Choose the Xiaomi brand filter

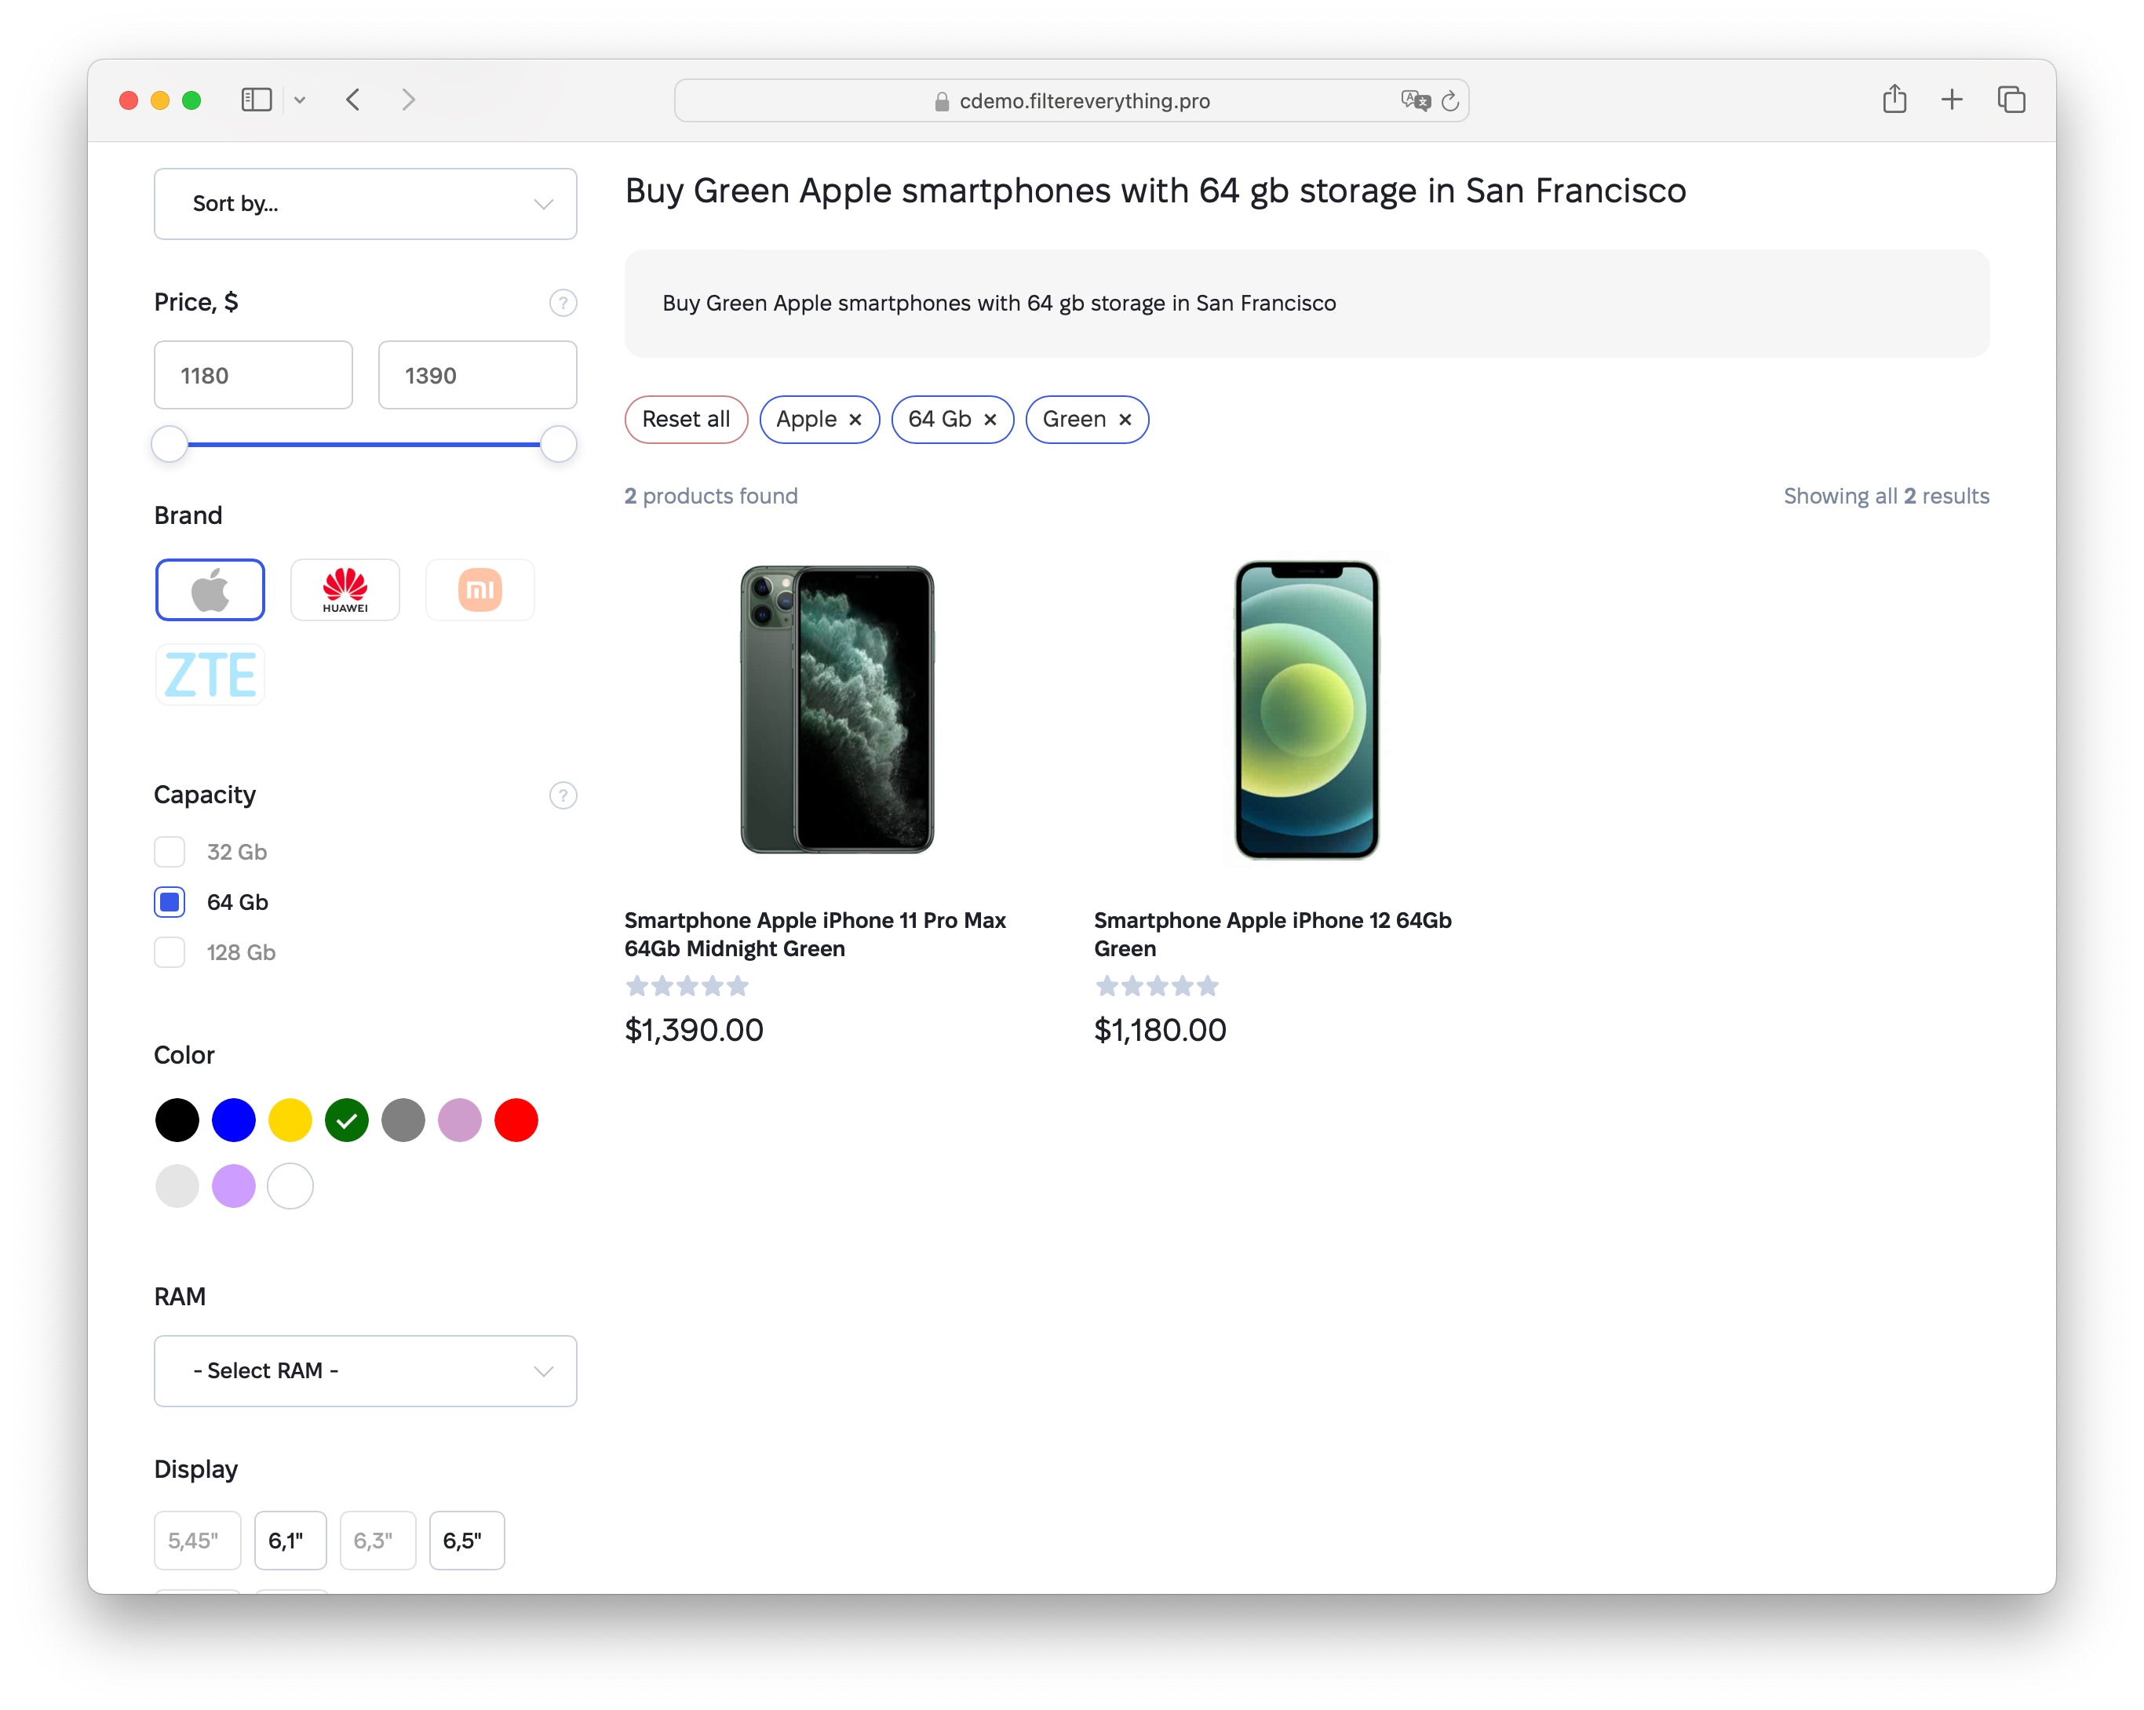point(479,588)
